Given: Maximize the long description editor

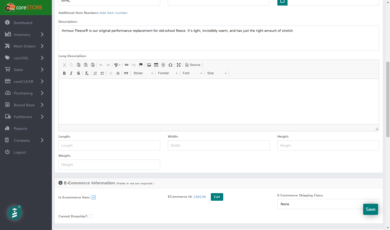Looking at the screenshot, I should 179,65.
